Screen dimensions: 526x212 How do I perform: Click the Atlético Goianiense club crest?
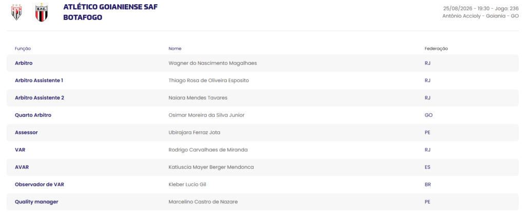point(16,12)
